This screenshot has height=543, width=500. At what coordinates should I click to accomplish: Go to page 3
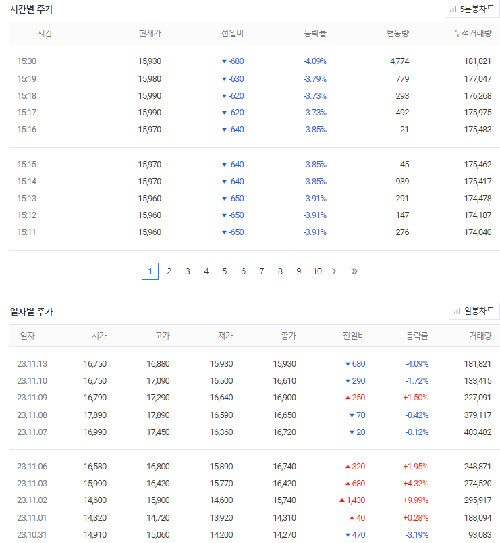[x=188, y=271]
